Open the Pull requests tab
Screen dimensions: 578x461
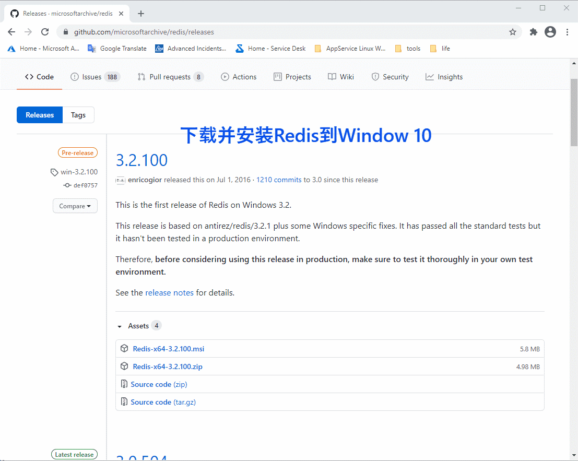[171, 77]
